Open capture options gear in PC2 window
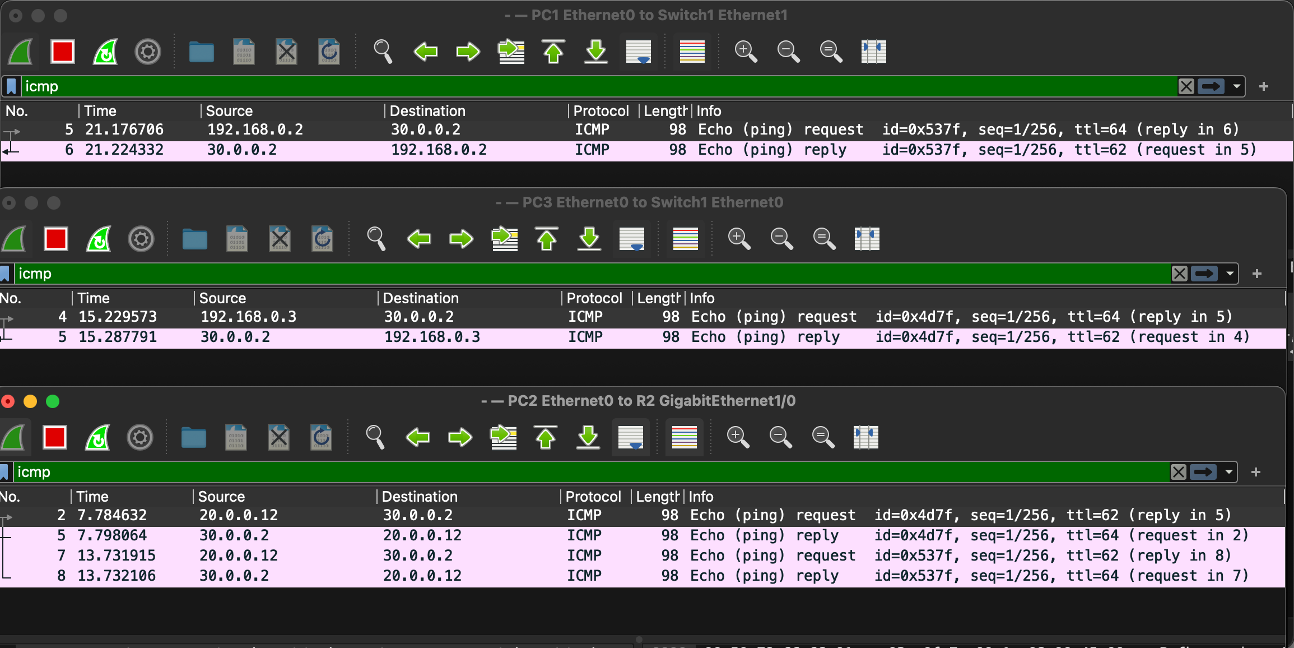 140,437
